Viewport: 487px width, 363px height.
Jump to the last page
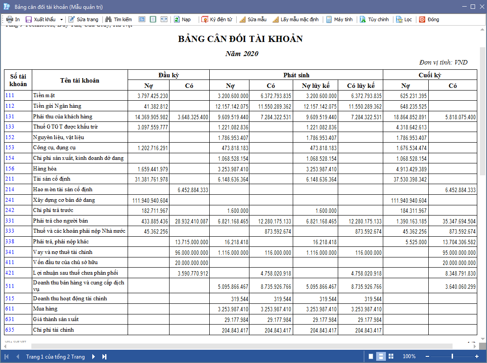(105, 356)
